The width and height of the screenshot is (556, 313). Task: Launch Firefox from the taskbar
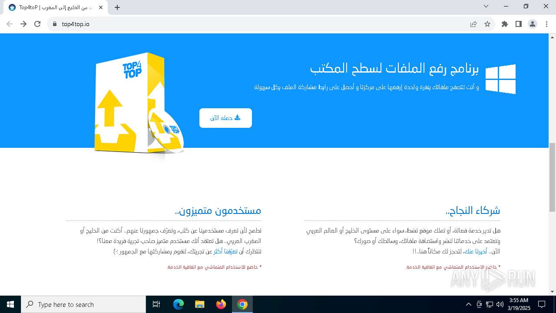(221, 304)
